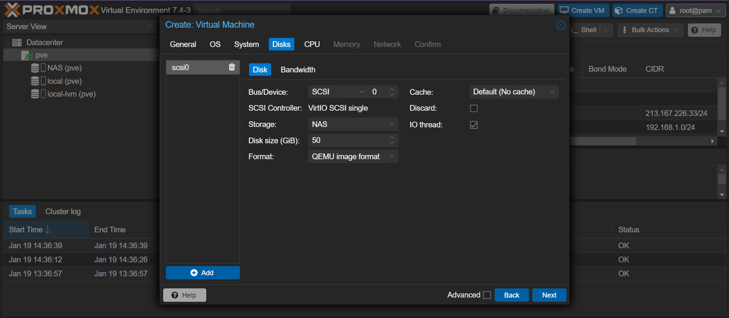
Task: Expand the Shell options arrow
Action: click(606, 30)
